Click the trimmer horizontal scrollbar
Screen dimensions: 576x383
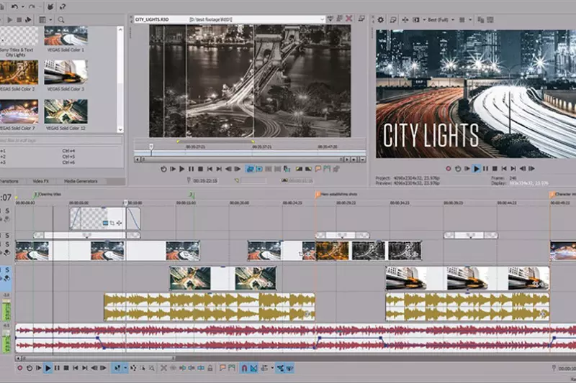243,160
